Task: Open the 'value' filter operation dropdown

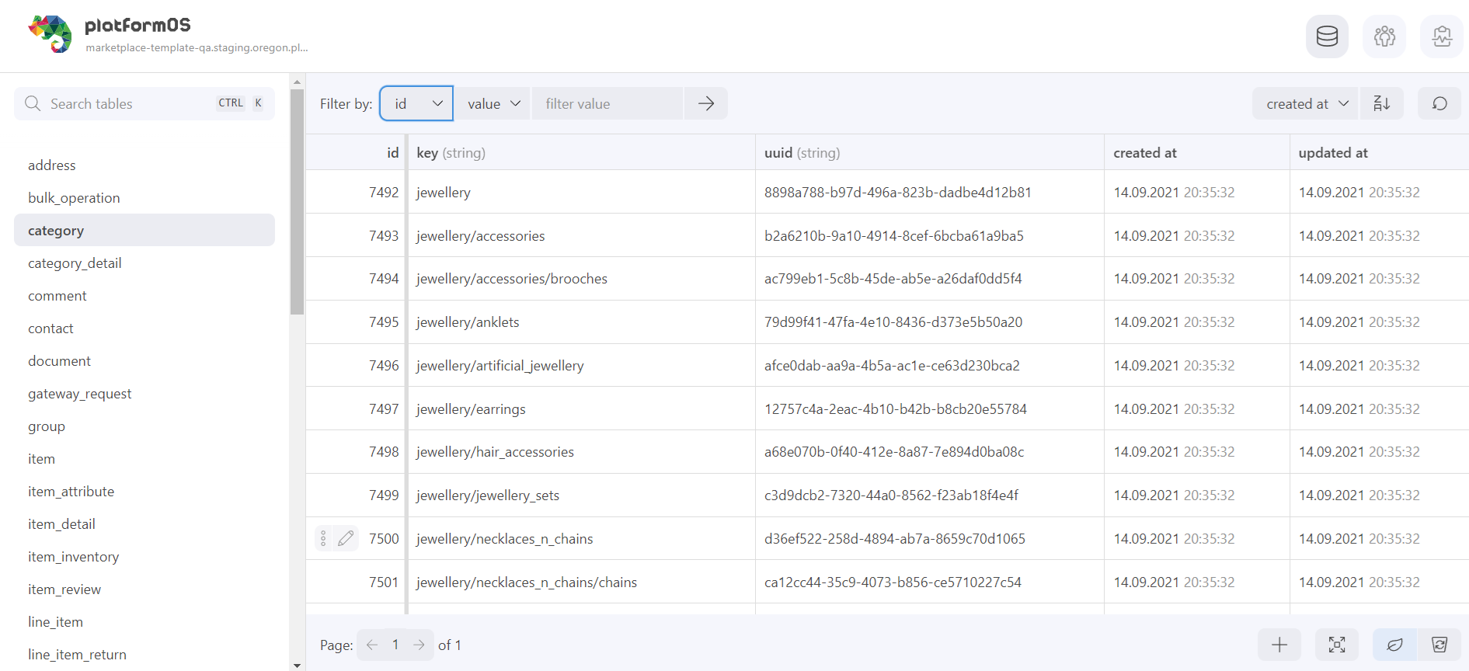Action: pos(493,103)
